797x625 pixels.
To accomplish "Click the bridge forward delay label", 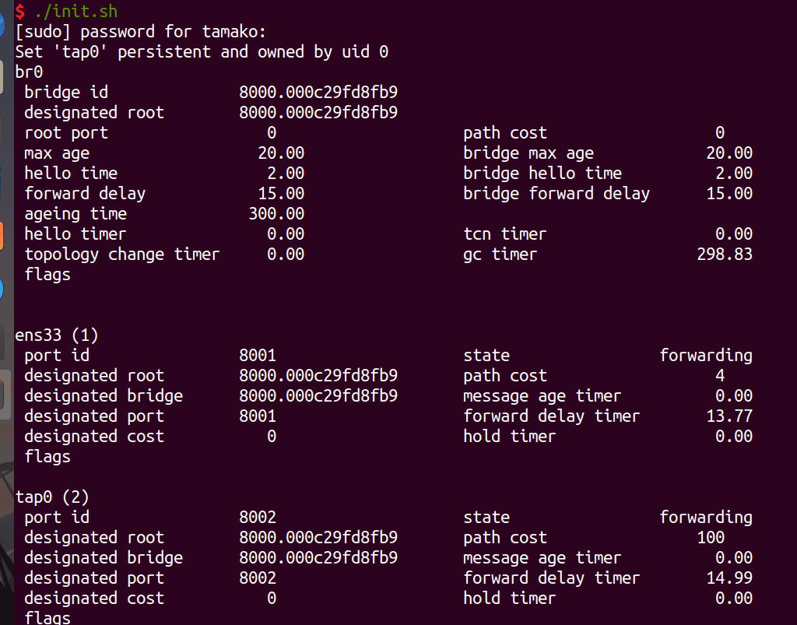I will point(556,194).
